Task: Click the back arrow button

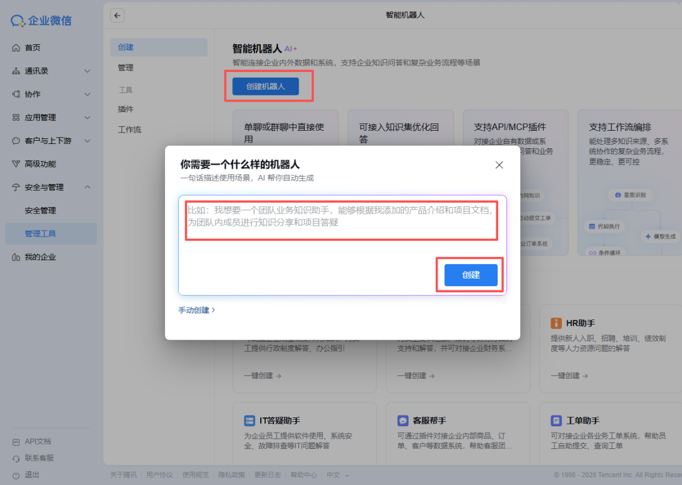Action: (117, 15)
